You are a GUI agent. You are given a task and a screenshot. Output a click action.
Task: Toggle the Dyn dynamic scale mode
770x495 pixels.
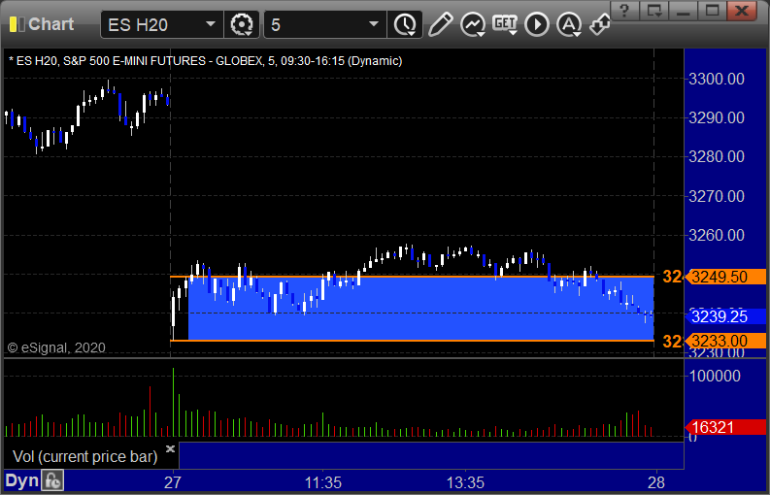[x=22, y=480]
